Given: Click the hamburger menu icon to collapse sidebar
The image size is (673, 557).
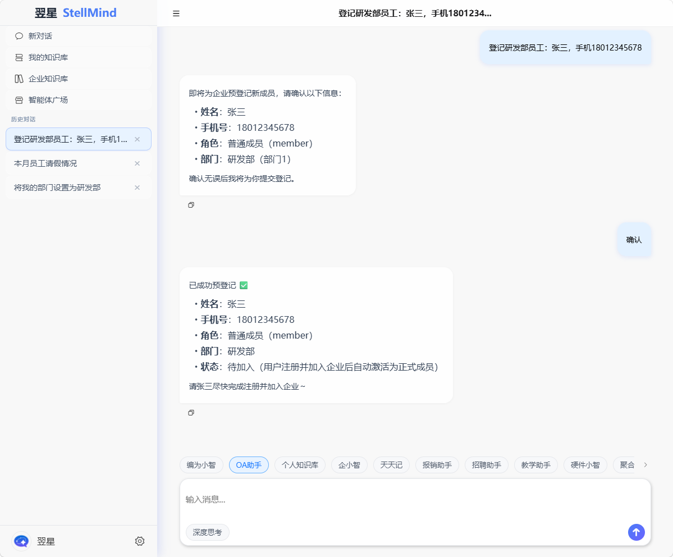Looking at the screenshot, I should (176, 13).
